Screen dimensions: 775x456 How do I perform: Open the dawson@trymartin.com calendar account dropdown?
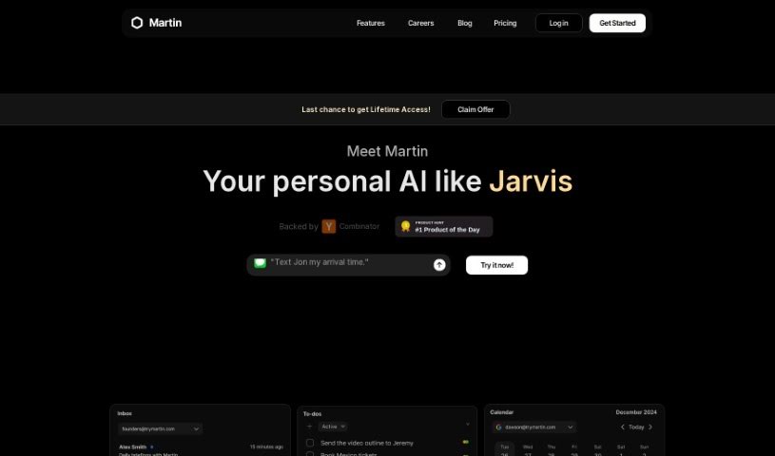tap(534, 427)
